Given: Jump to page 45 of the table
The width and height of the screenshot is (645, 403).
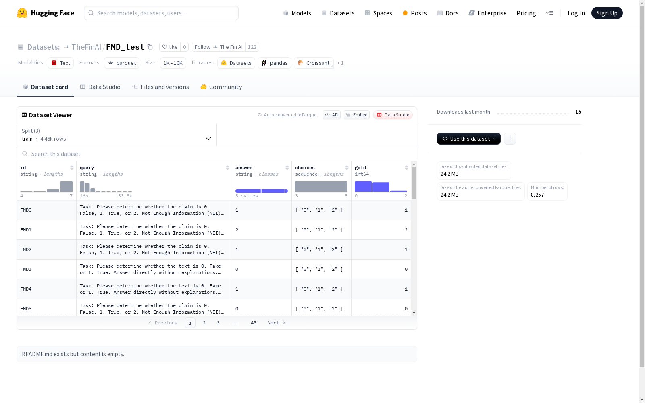Looking at the screenshot, I should tap(254, 323).
